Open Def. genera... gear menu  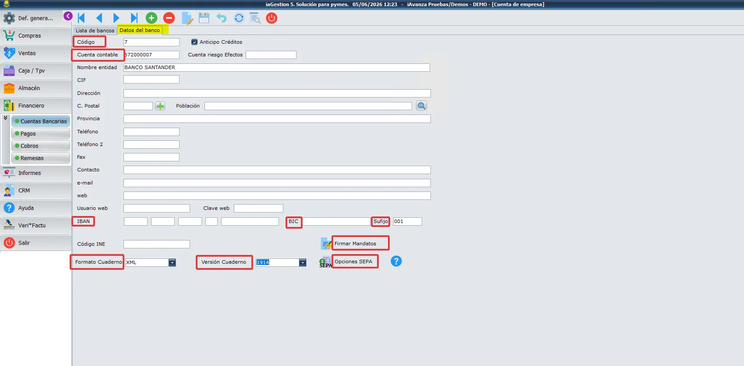click(x=35, y=18)
